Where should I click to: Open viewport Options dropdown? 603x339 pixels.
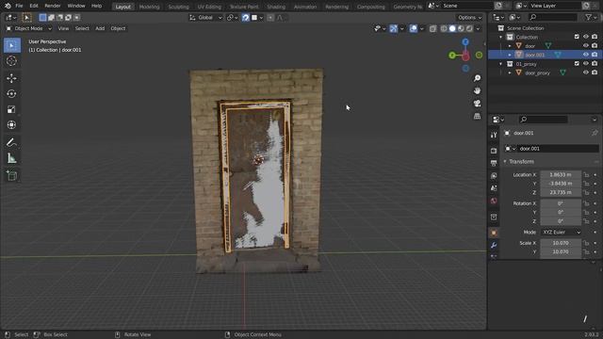469,18
